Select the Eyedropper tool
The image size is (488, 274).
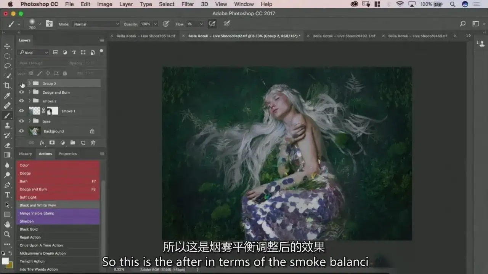click(x=7, y=96)
